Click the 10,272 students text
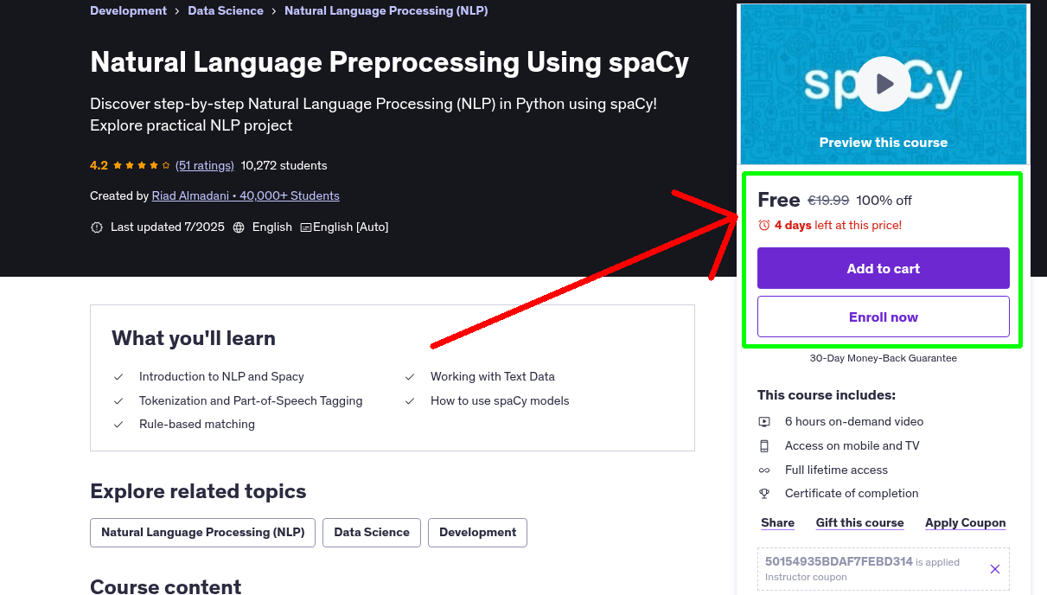This screenshot has width=1047, height=595. click(284, 165)
